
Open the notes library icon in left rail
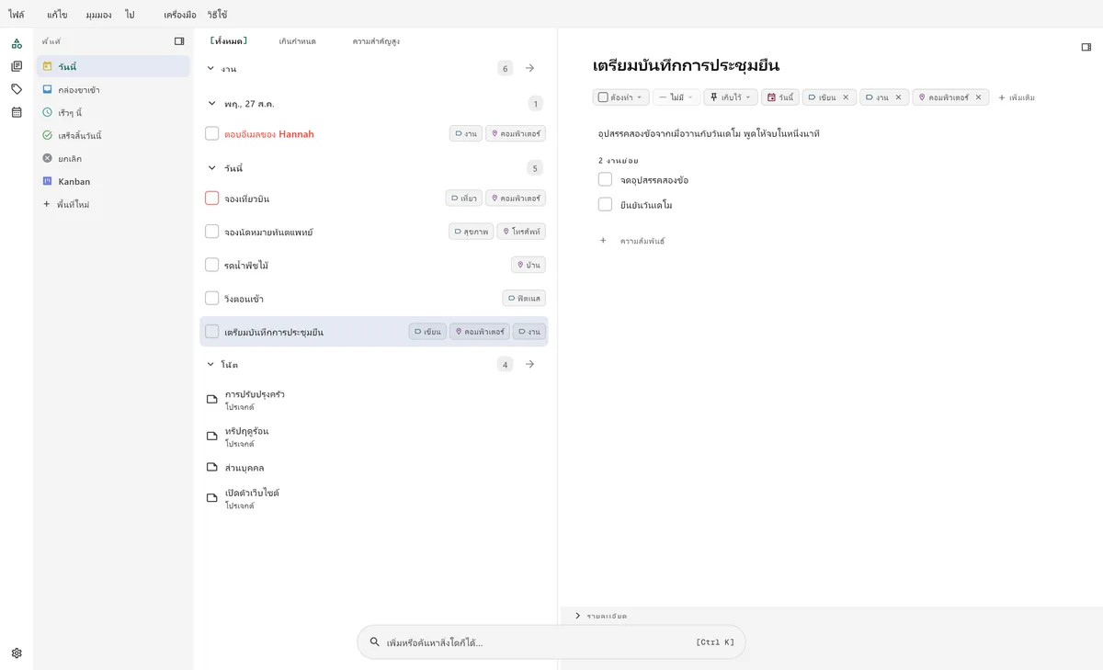tap(17, 66)
